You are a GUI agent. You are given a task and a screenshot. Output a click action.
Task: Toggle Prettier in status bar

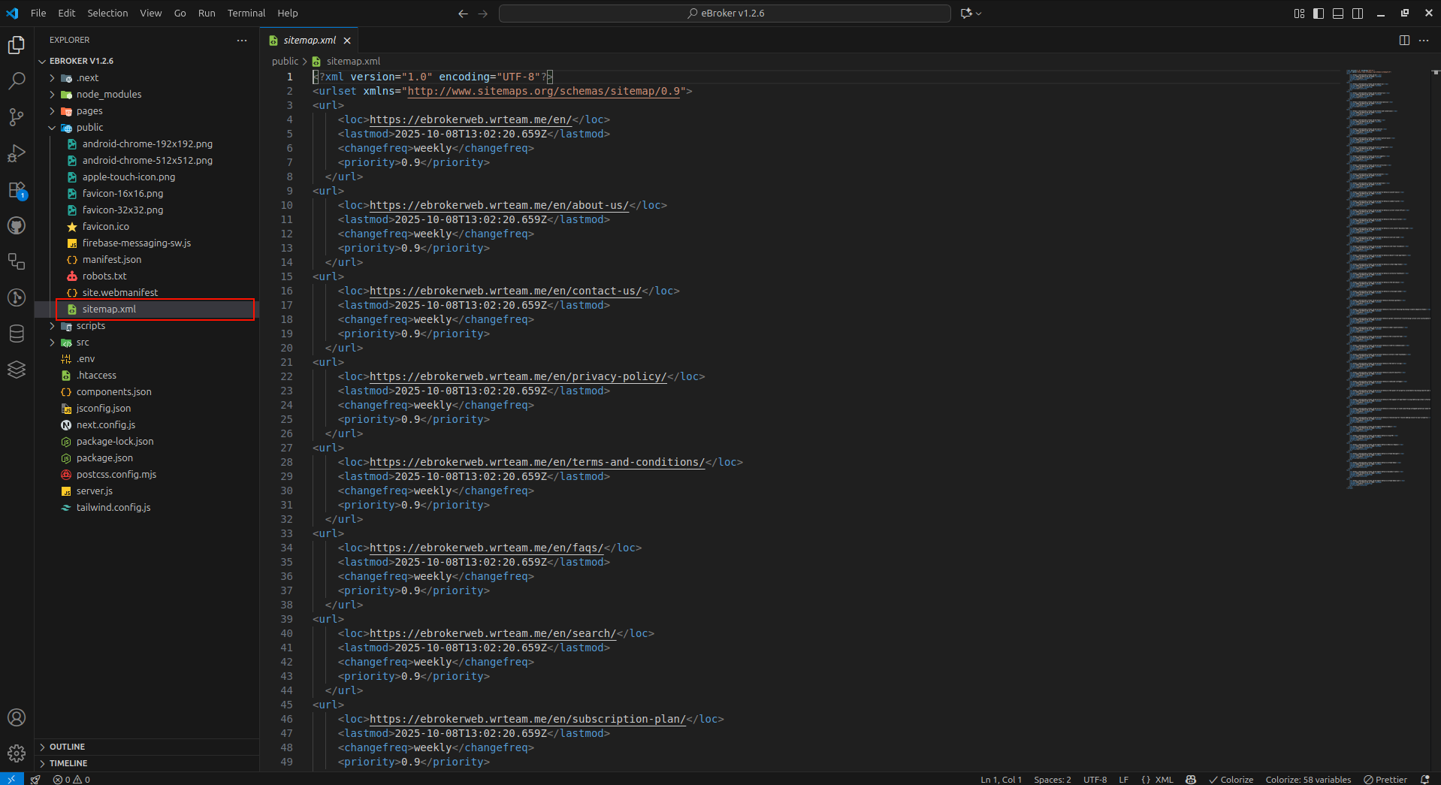[x=1385, y=779]
